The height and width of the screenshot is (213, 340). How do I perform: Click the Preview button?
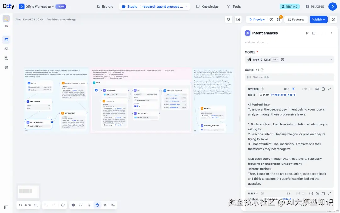pyautogui.click(x=257, y=20)
